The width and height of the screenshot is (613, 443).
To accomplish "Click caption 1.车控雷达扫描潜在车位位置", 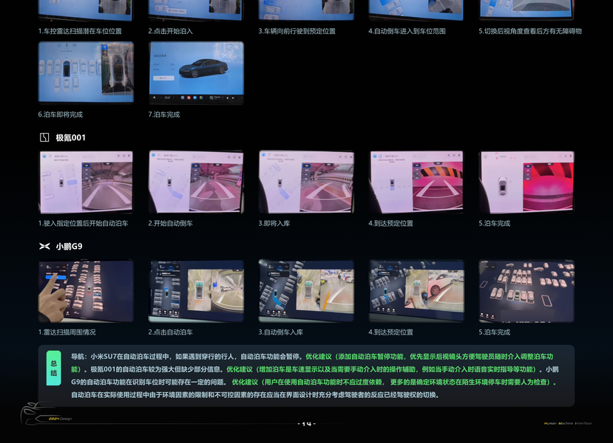I will pyautogui.click(x=80, y=31).
